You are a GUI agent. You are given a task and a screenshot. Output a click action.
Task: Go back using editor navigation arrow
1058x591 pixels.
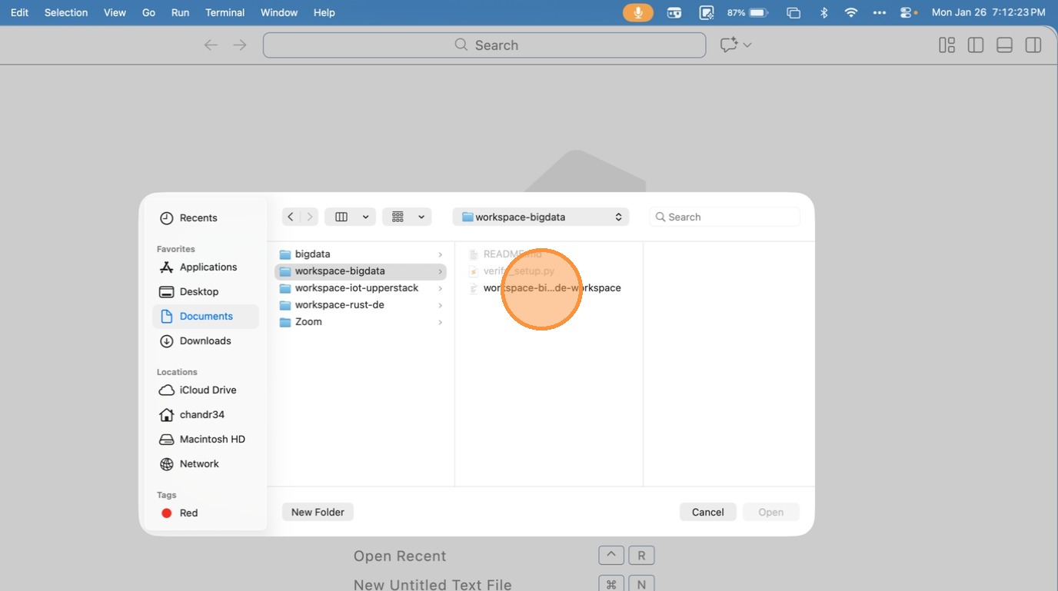click(211, 45)
